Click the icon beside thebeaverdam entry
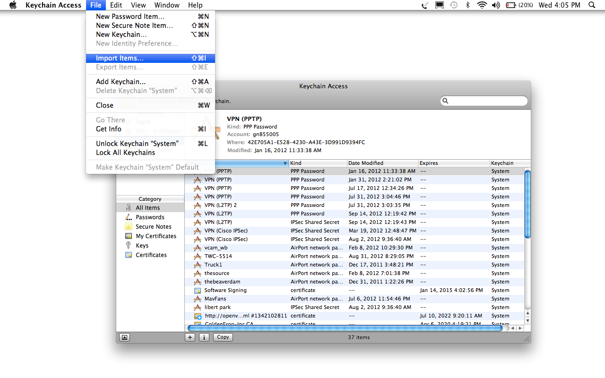This screenshot has height=378, width=605. [198, 282]
